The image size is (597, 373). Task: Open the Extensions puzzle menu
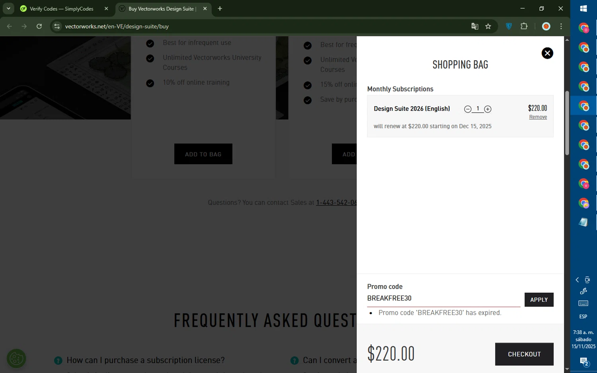coord(524,26)
